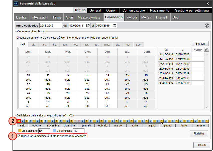213x151 pixels.
Task: Open the Gestione per settimana tab
Action: tap(192, 11)
